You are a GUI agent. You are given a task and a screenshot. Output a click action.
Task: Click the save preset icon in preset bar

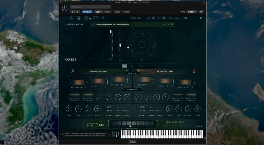point(172,25)
